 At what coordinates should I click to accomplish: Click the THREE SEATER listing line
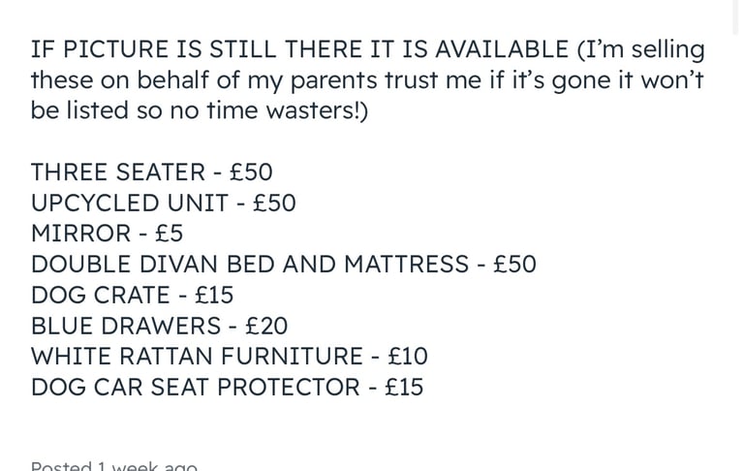152,172
